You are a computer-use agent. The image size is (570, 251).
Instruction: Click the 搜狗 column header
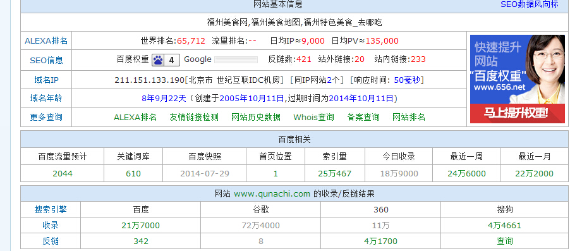[504, 209]
